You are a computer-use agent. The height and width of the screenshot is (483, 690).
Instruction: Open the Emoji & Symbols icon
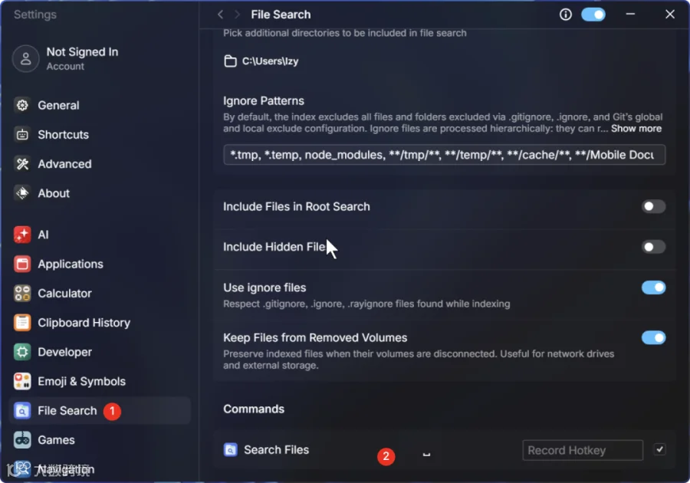pos(22,381)
